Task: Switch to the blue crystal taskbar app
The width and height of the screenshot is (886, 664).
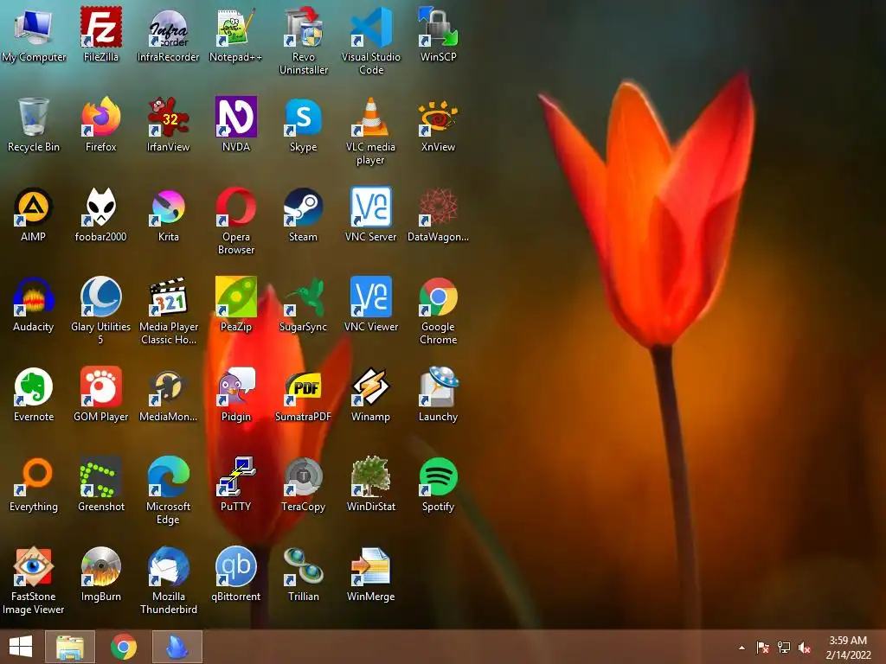Action: (x=177, y=647)
